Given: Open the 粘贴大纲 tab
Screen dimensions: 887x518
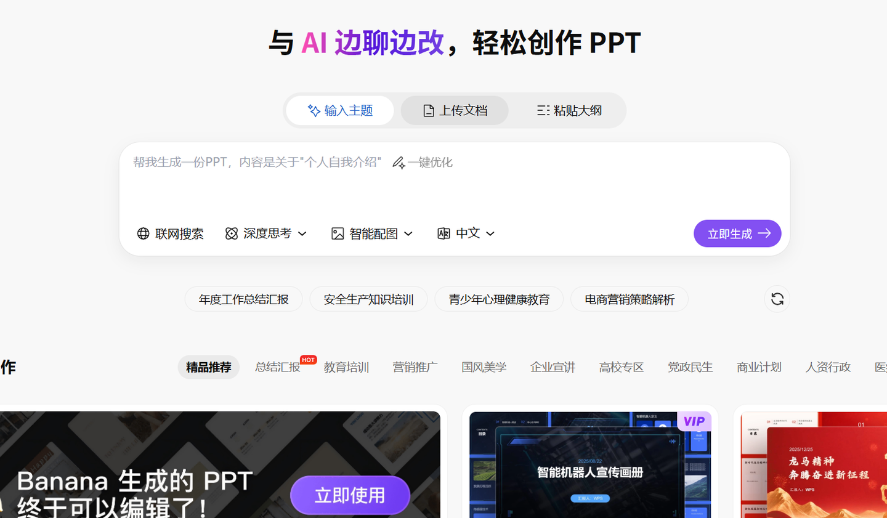Looking at the screenshot, I should coord(569,111).
